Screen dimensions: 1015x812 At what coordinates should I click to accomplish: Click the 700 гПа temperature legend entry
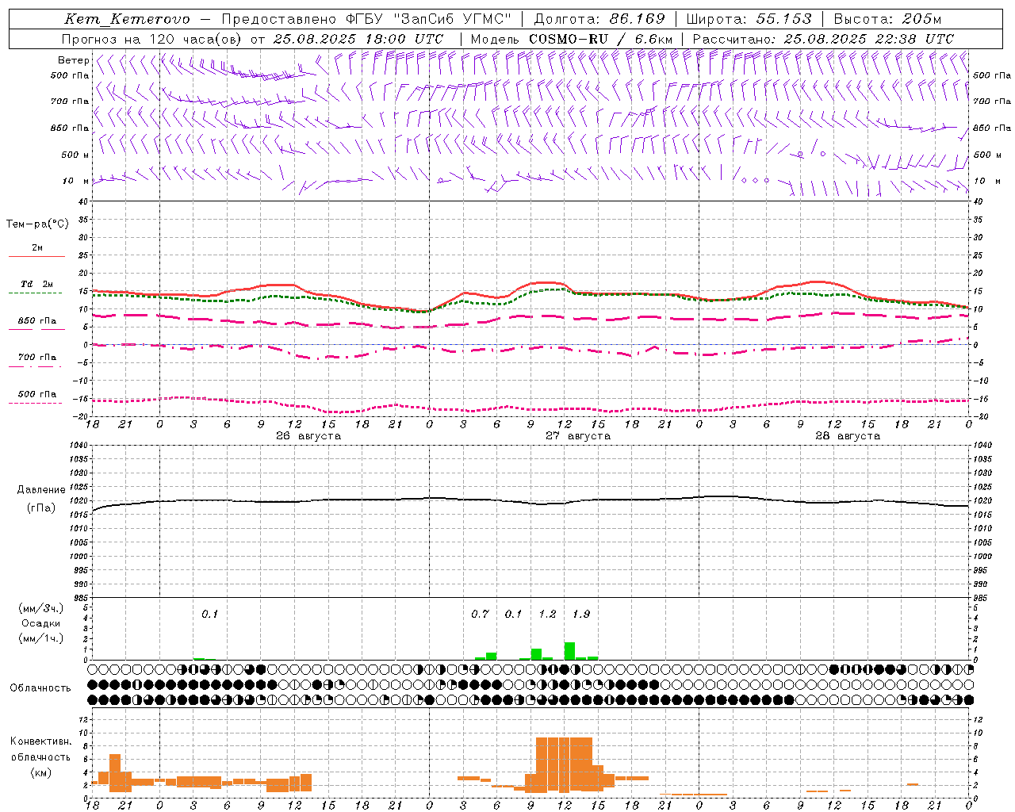pyautogui.click(x=36, y=358)
